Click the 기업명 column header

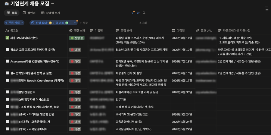[x=96, y=31]
